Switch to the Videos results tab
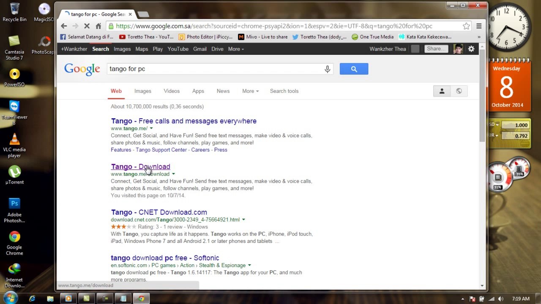 [x=172, y=91]
